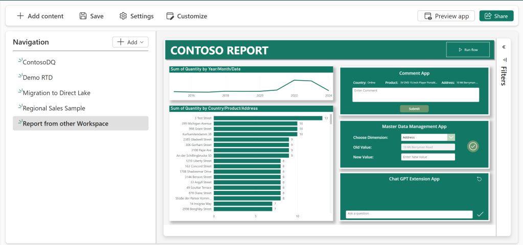Click the Share button
The width and height of the screenshot is (523, 245).
click(496, 16)
